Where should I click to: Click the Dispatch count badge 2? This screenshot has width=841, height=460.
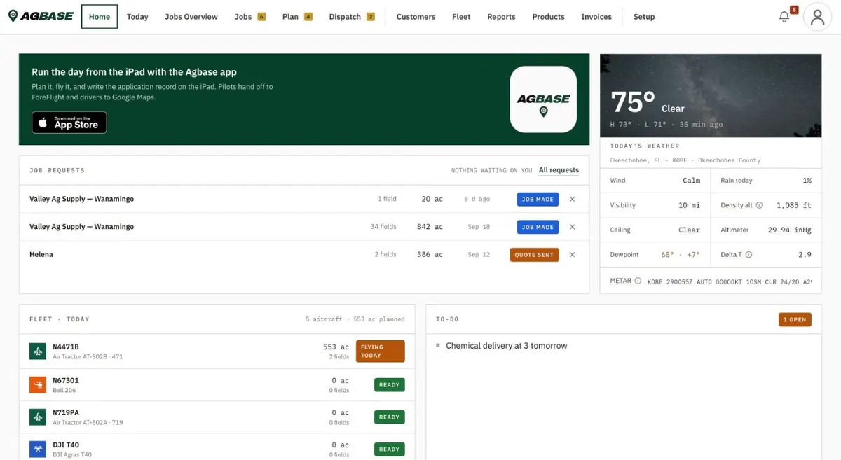pos(371,17)
